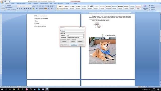Click the Создать button in dialog
The image size is (161, 91).
(65, 41)
